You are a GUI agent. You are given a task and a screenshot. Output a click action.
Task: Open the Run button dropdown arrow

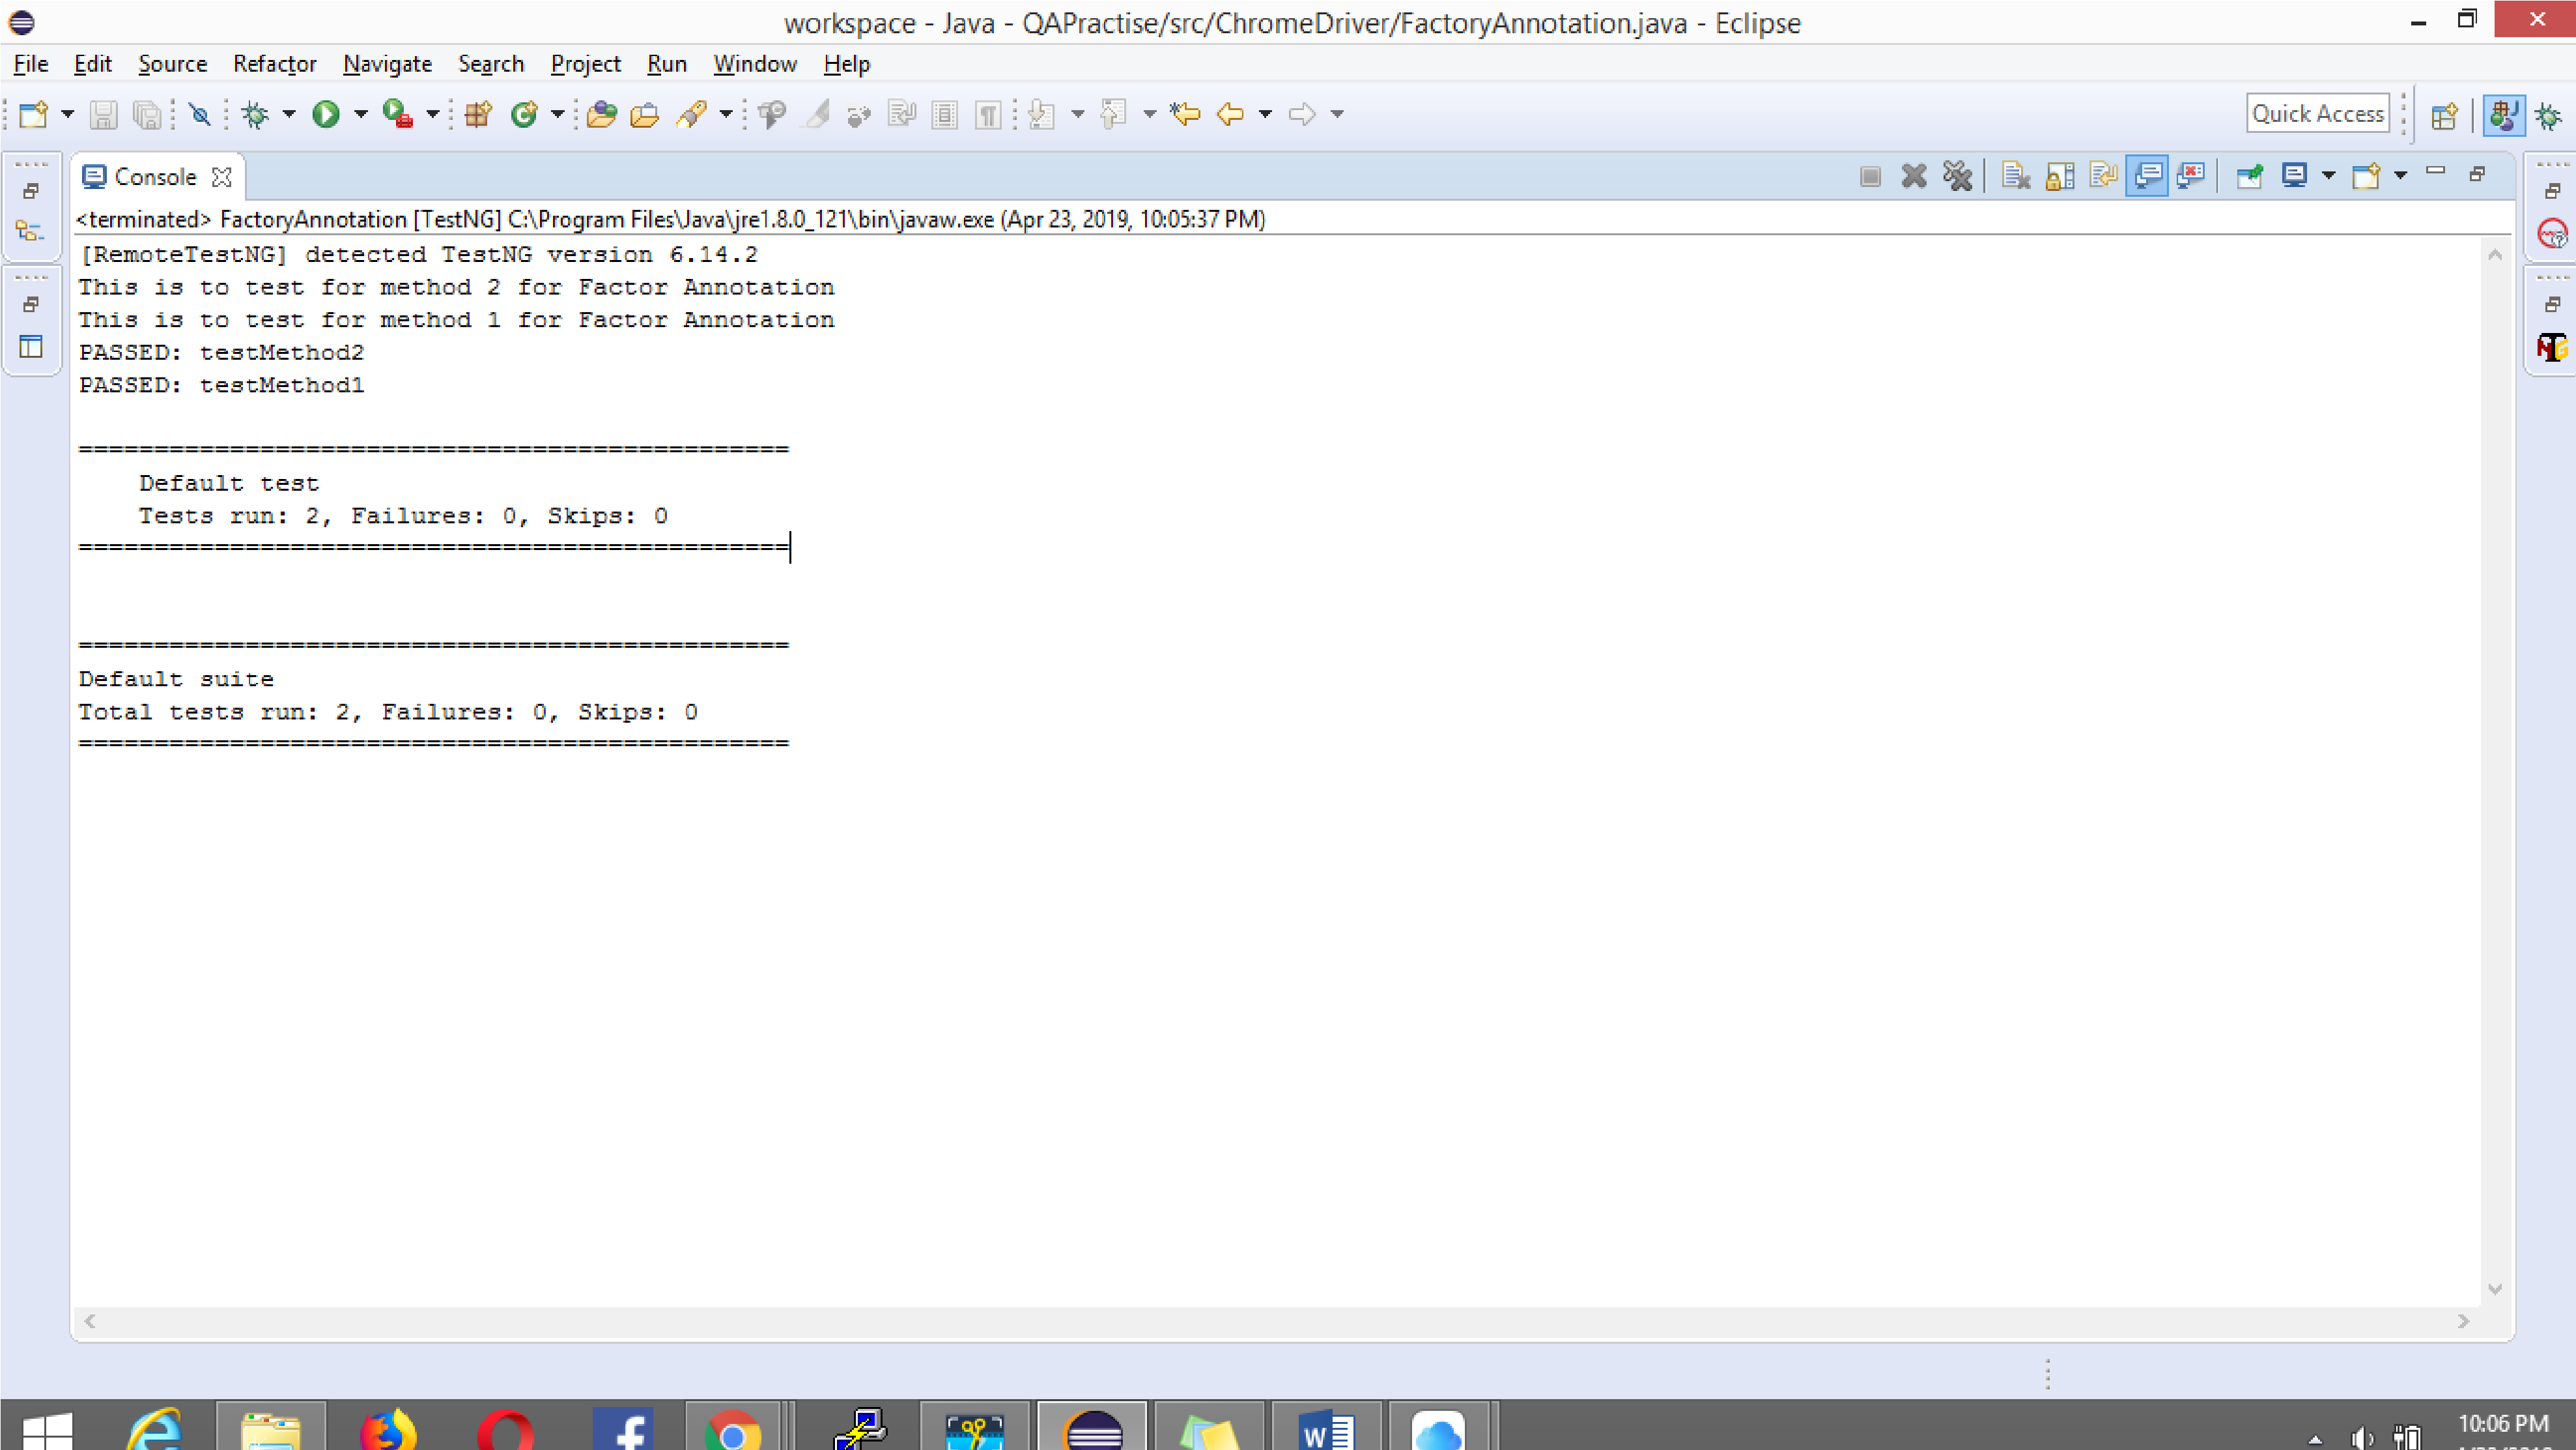click(361, 114)
